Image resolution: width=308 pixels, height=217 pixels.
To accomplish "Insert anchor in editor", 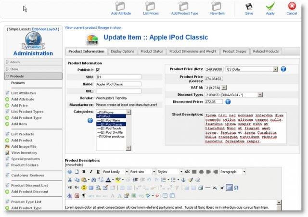I will pos(183,179).
